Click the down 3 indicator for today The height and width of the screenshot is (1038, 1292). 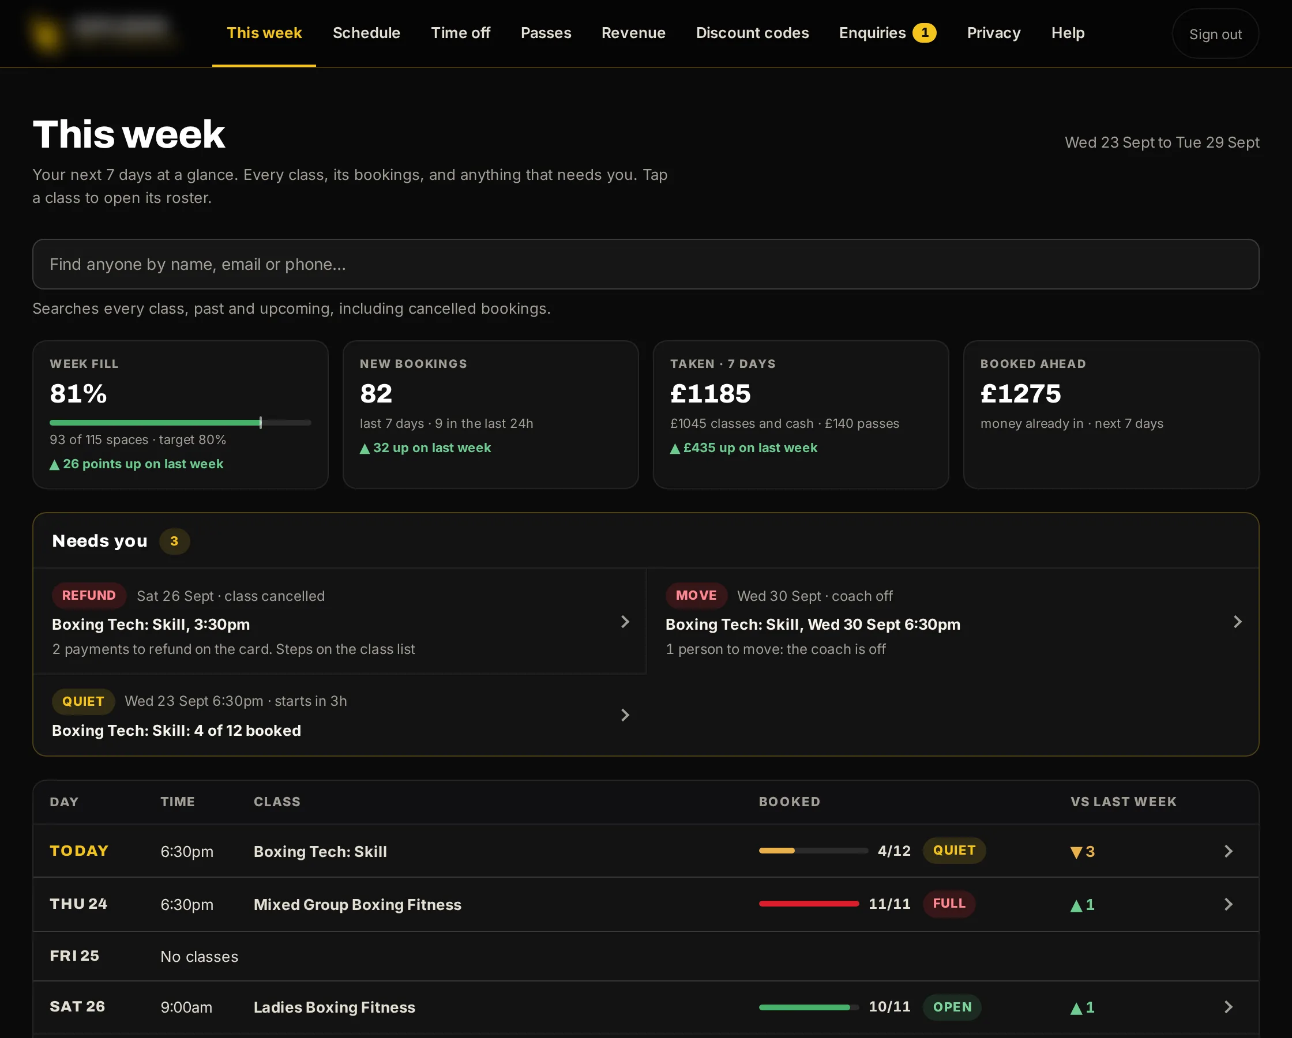coord(1082,852)
